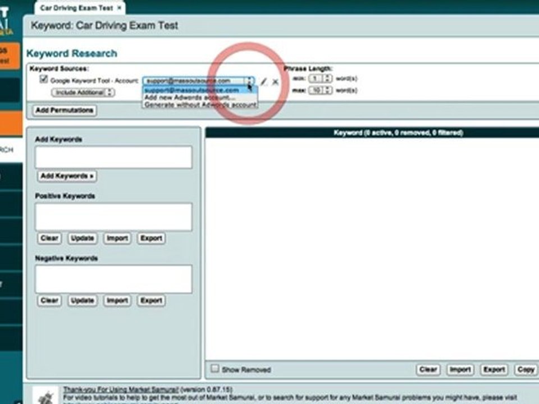This screenshot has height=404, width=539.
Task: Click the min phrase length stepper
Action: pyautogui.click(x=320, y=79)
